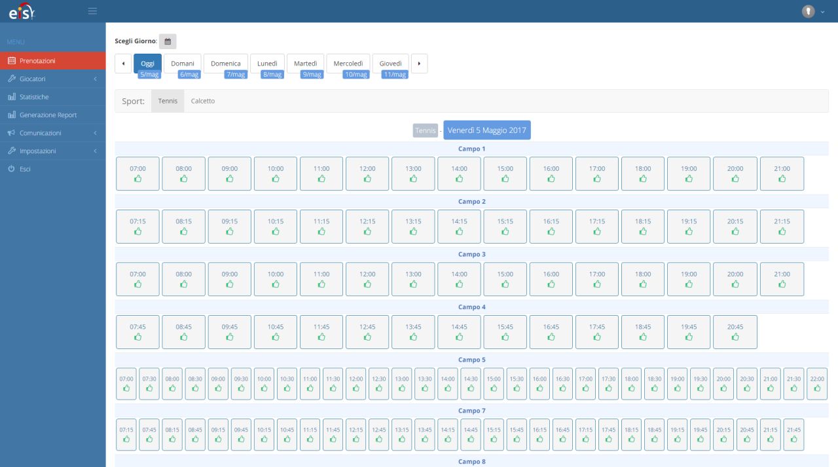This screenshot has width=838, height=467.
Task: Book Campo 4 slot at 13:45
Action: [x=413, y=332]
